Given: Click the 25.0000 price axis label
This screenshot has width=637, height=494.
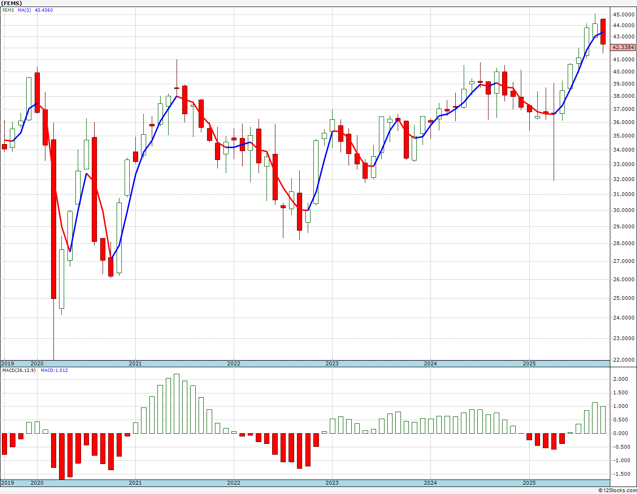Looking at the screenshot, I should click(623, 298).
